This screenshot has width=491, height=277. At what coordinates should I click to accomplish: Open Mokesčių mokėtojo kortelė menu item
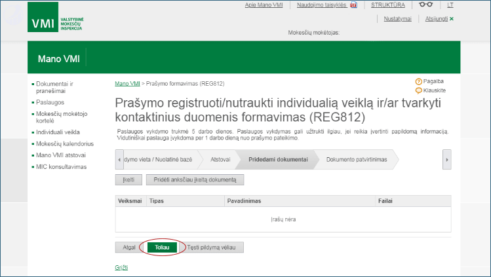pos(62,117)
